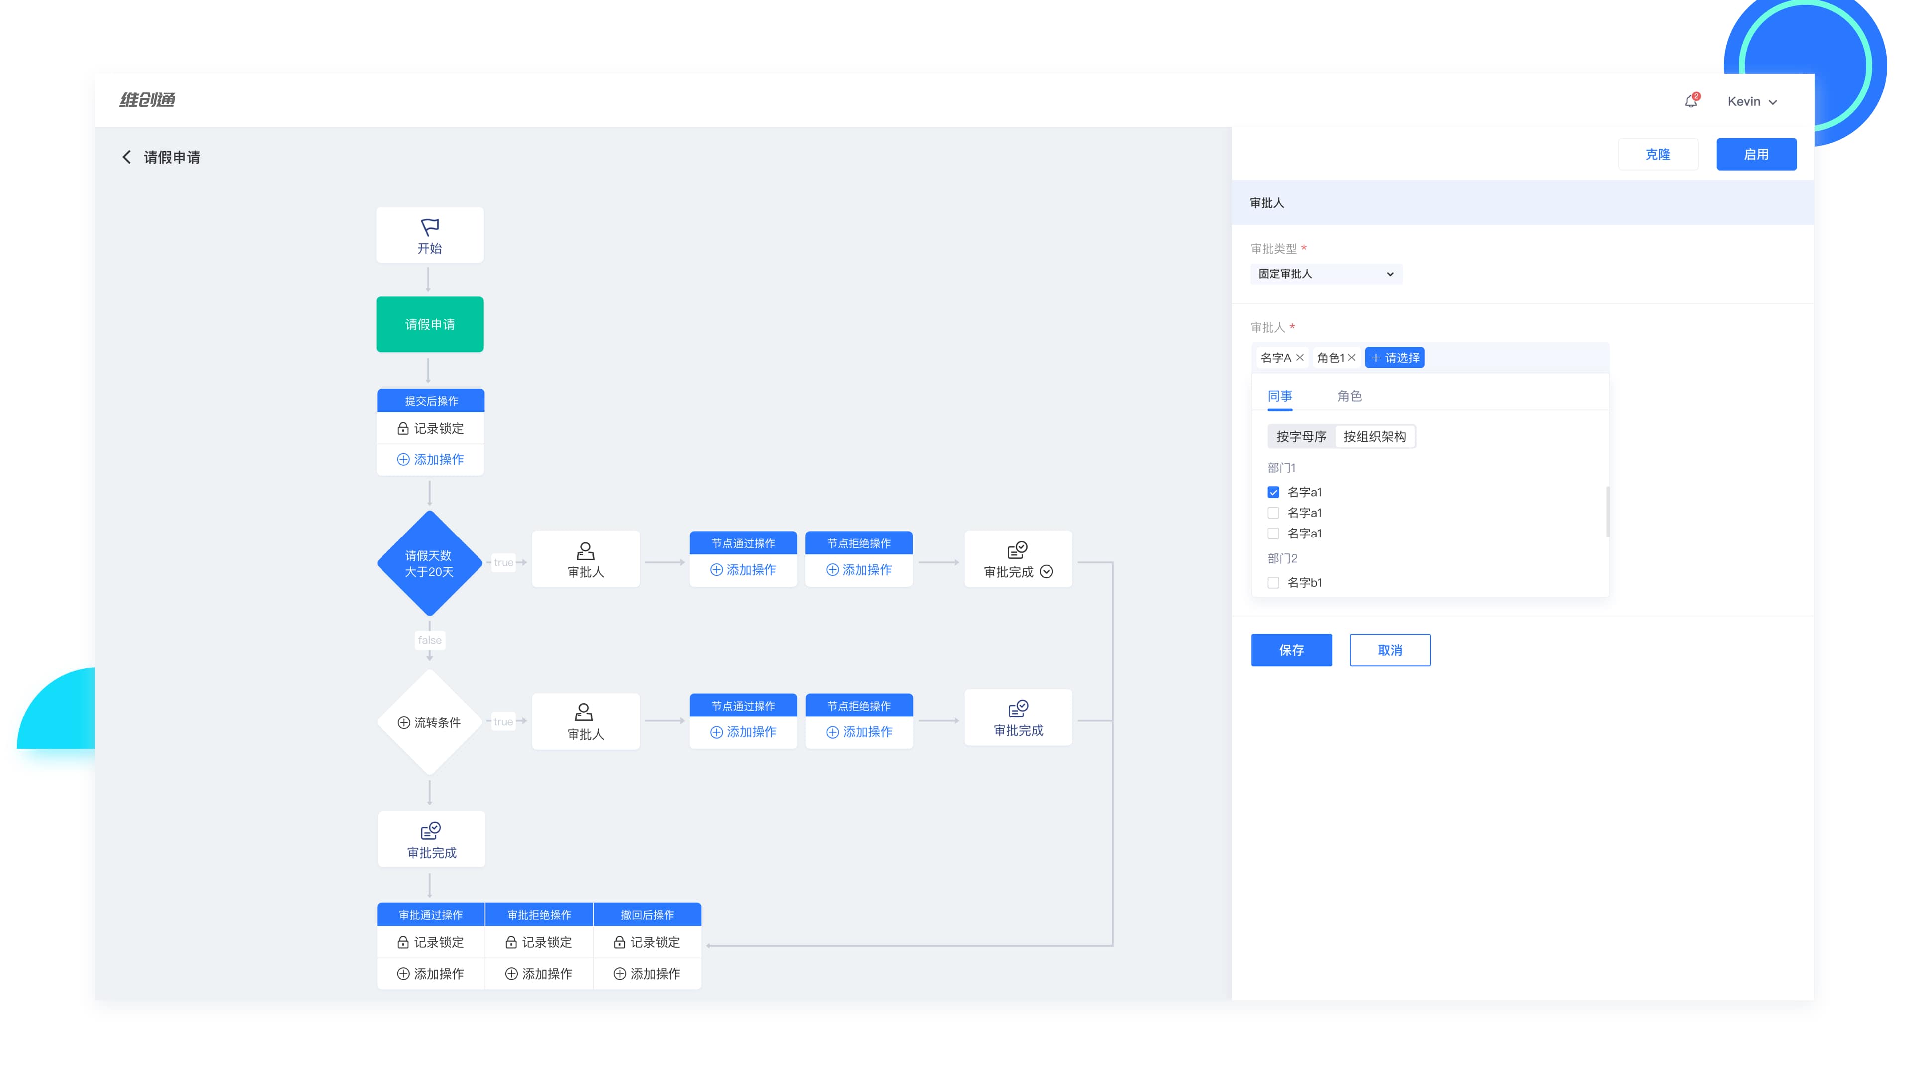The height and width of the screenshot is (1074, 1910).
Task: Uncheck the checked 名字a1 checkbox
Action: (1274, 492)
